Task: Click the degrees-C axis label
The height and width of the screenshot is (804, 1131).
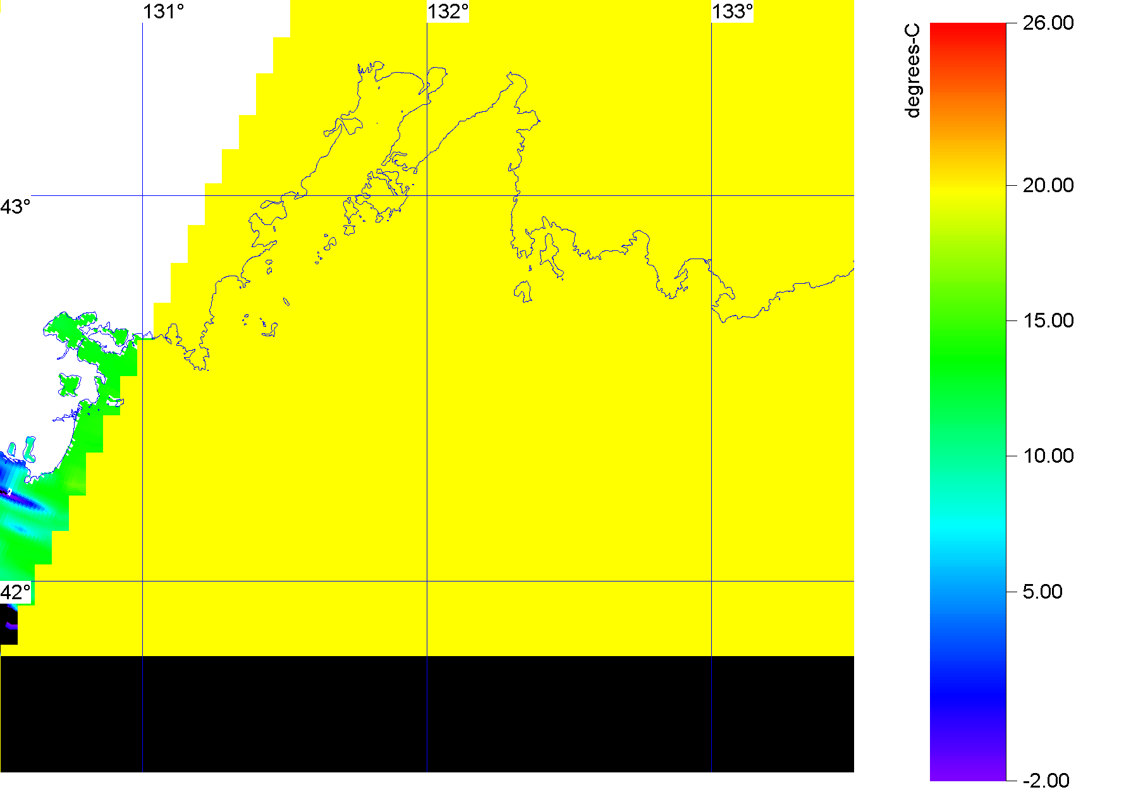Action: (x=912, y=71)
